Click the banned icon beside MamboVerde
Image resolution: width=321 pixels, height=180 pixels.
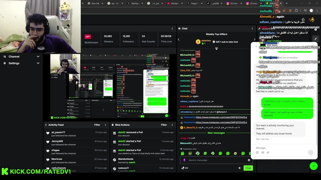coord(114,160)
